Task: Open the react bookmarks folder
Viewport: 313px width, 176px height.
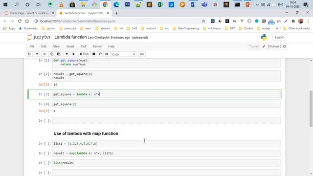Action: click(x=86, y=28)
